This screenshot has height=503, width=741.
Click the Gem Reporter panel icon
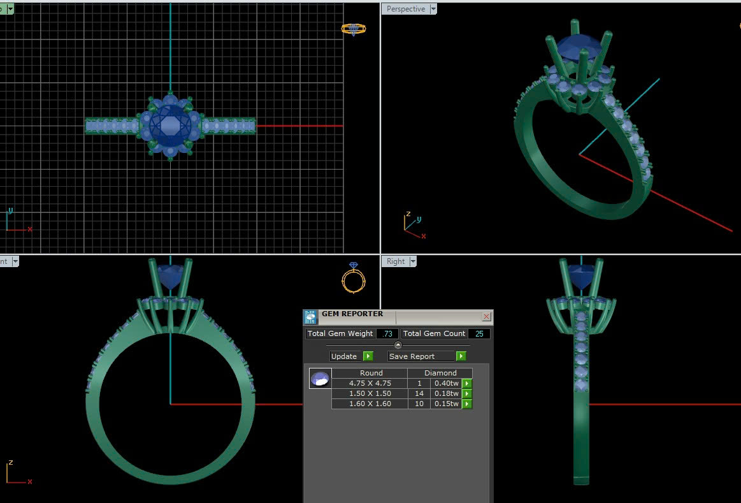(310, 317)
